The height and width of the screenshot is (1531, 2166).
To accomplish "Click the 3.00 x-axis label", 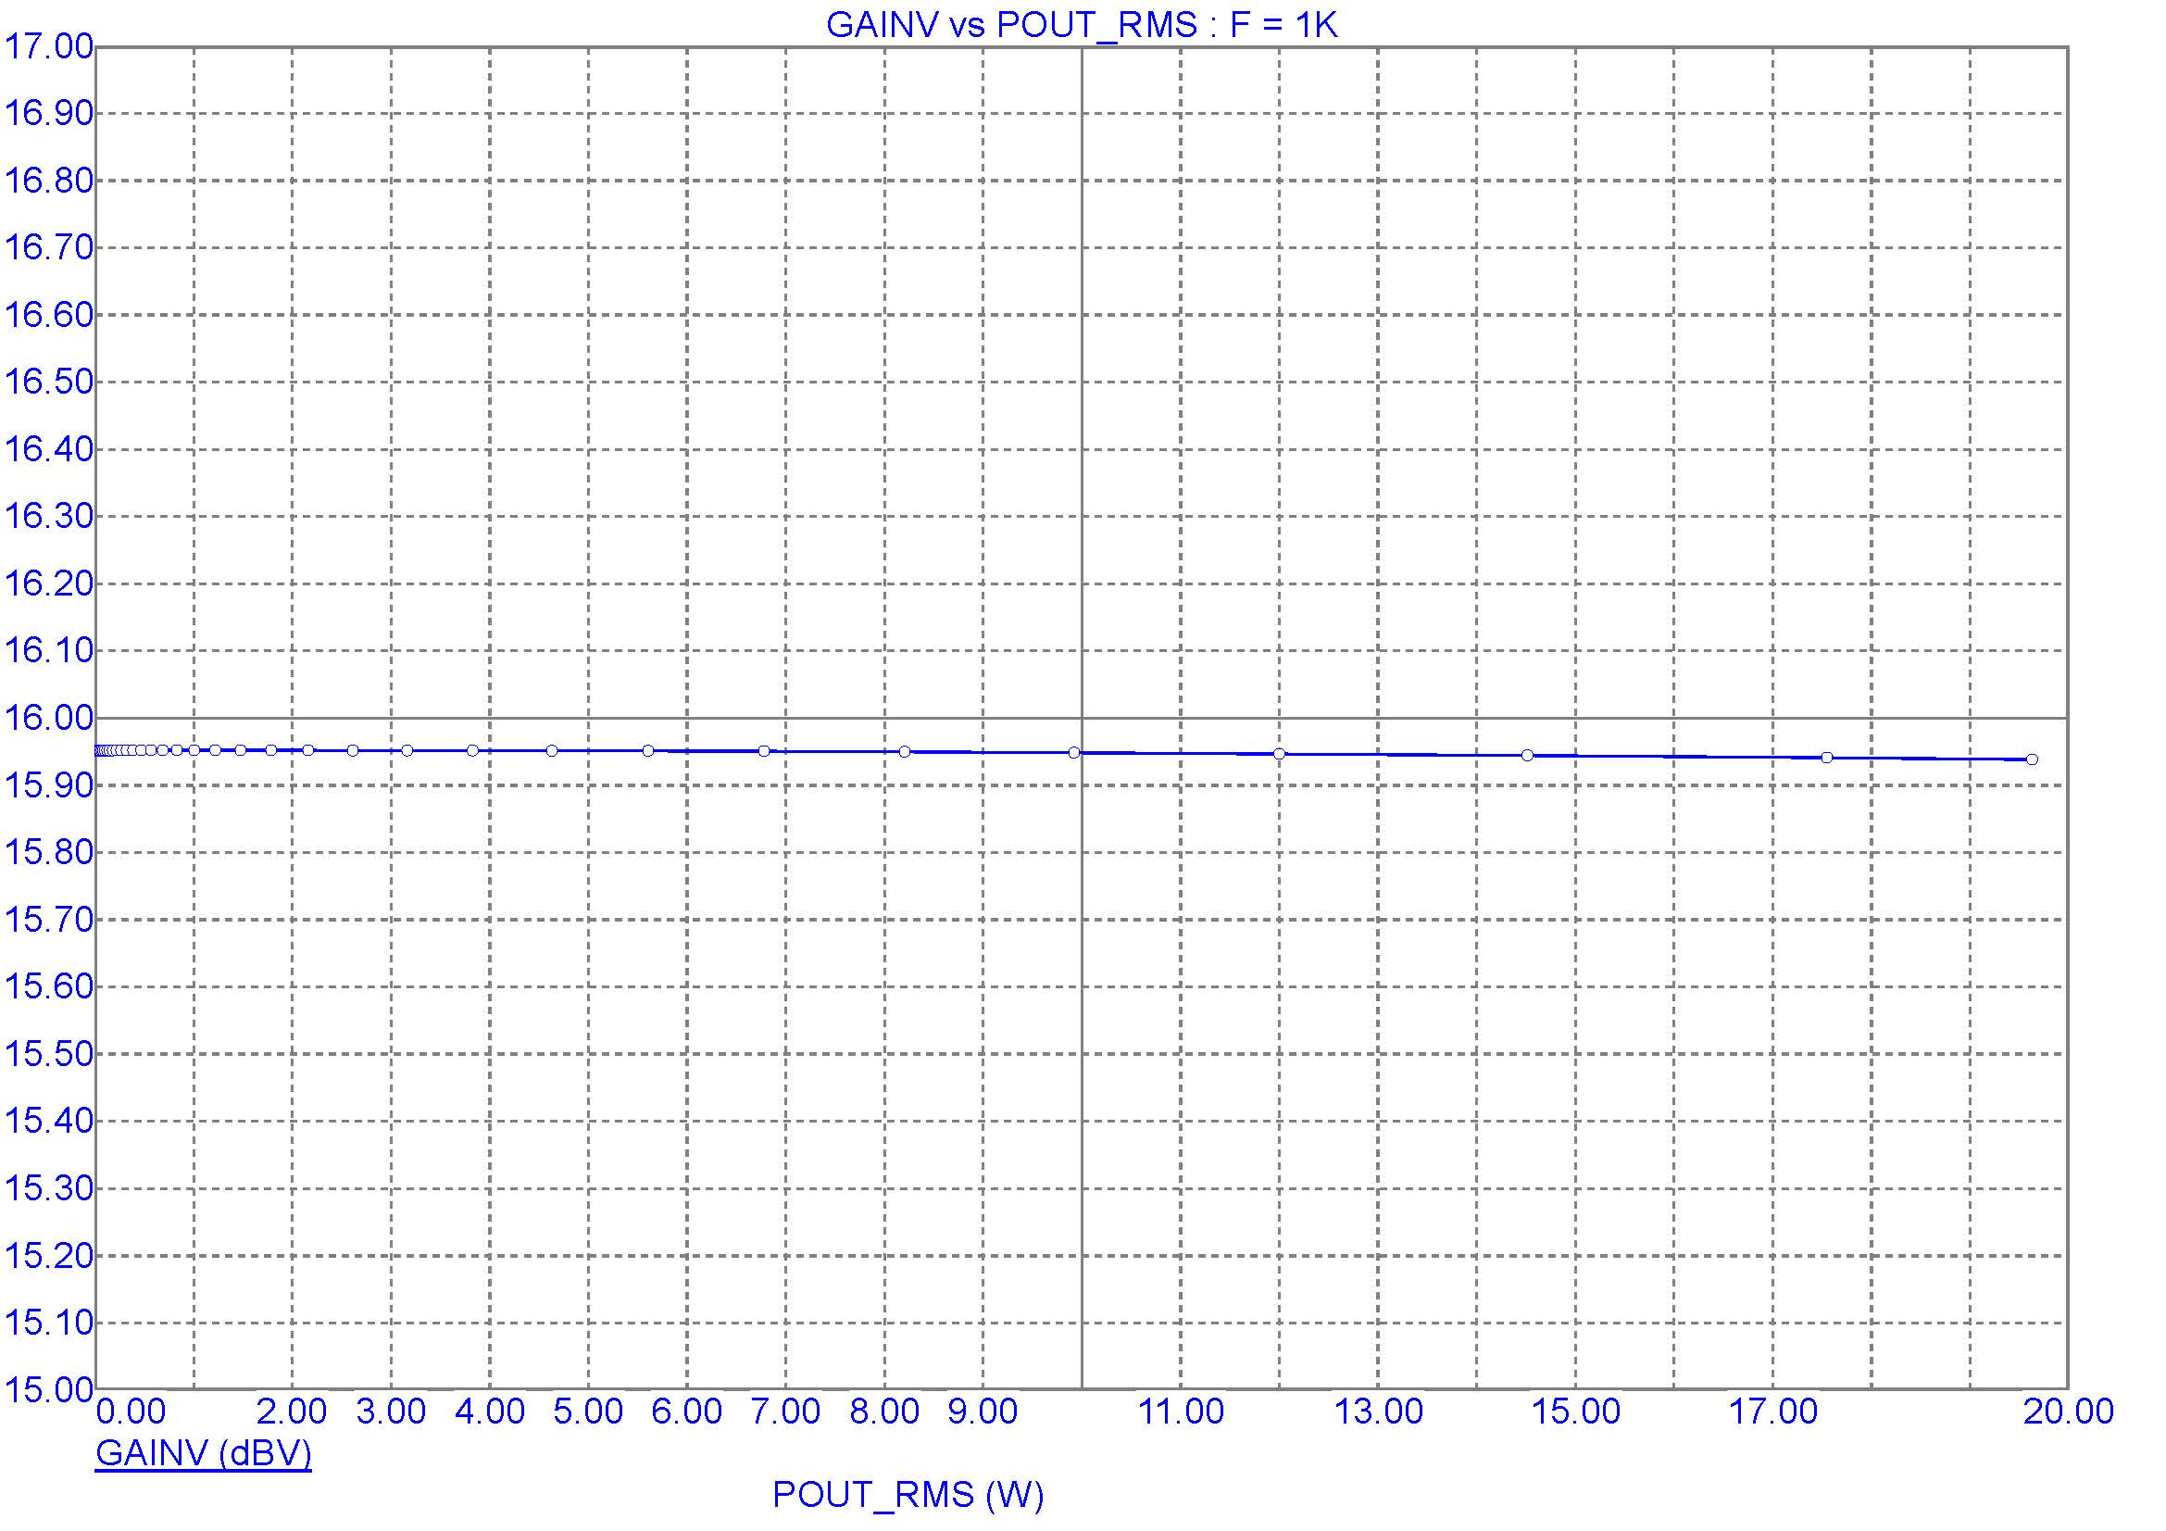I will coord(391,1412).
